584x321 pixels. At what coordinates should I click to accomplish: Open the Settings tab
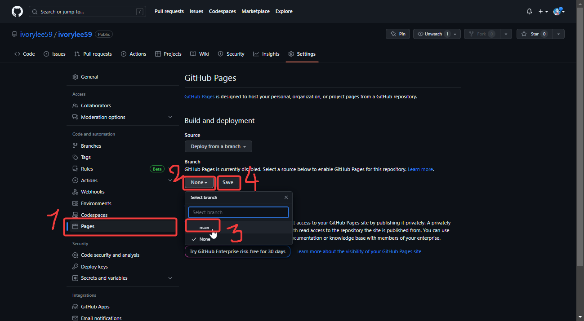click(x=302, y=54)
